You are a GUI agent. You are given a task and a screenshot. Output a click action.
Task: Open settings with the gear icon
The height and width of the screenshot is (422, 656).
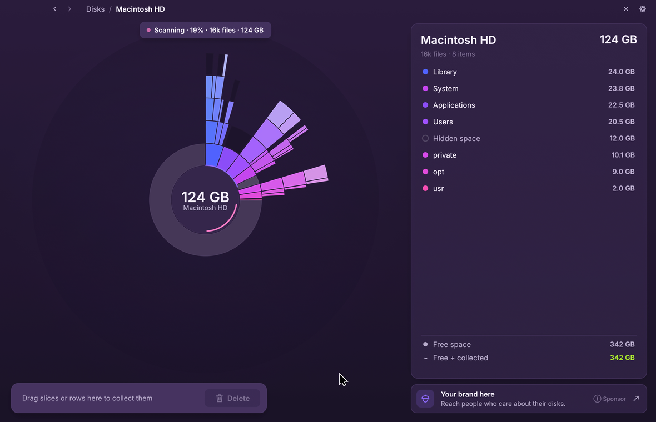tap(643, 9)
